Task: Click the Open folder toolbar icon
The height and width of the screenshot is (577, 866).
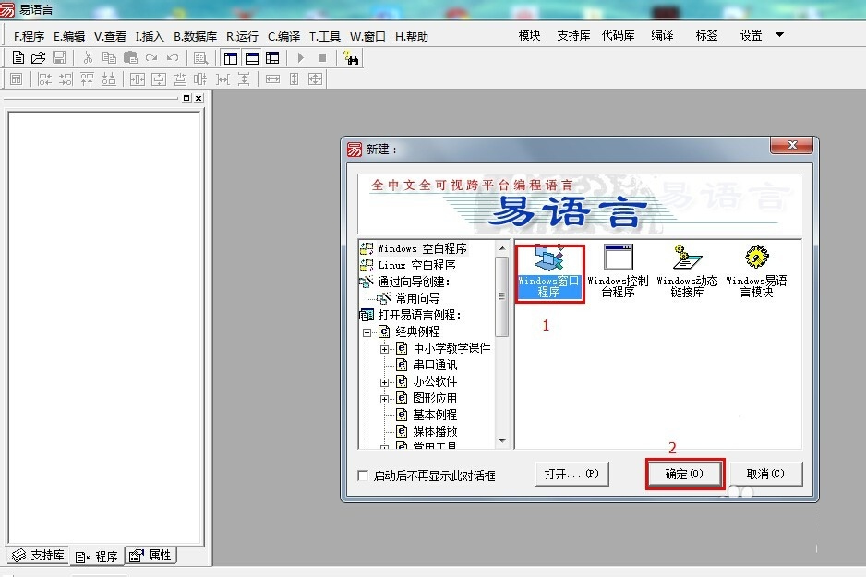Action: (38, 57)
